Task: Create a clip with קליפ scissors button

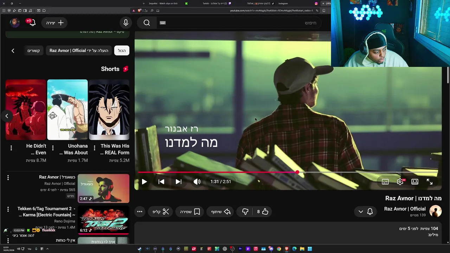Action: (x=161, y=212)
